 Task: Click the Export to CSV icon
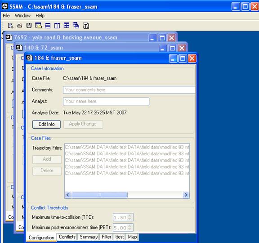(x=86, y=26)
